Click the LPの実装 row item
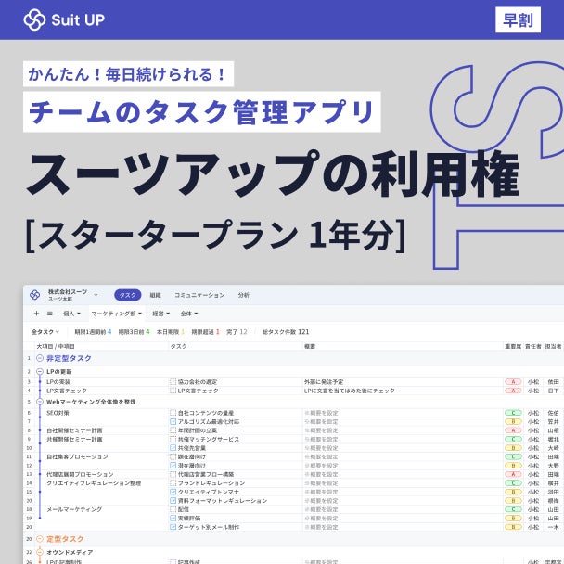This screenshot has width=564, height=564. 58,381
